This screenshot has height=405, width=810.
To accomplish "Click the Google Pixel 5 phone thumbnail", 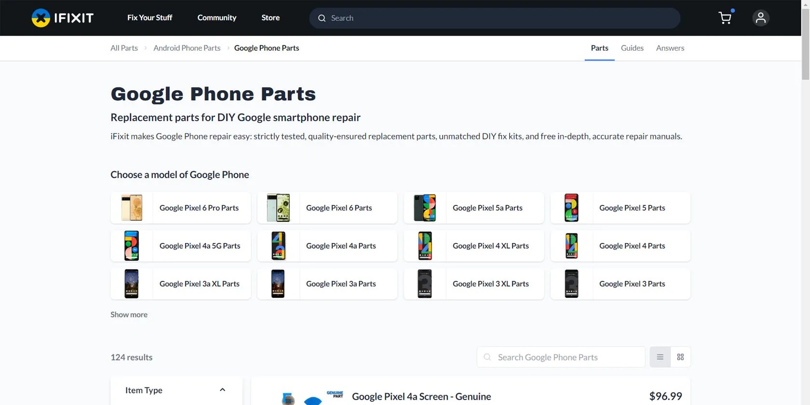I will (571, 208).
